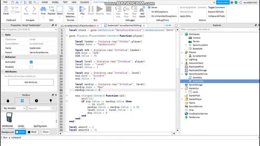Collapse the Workspace tree node
The image size is (260, 146).
click(182, 34)
